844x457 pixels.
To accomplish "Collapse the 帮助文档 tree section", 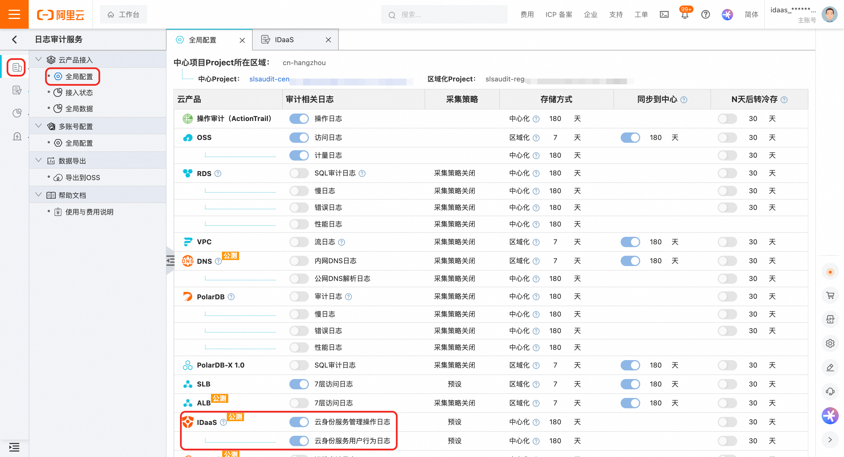I will (x=39, y=195).
